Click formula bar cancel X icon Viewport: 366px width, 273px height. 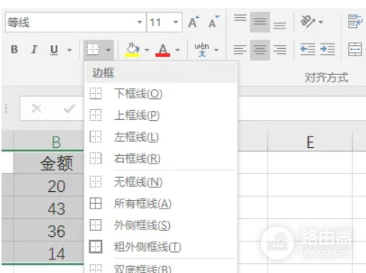pos(37,109)
